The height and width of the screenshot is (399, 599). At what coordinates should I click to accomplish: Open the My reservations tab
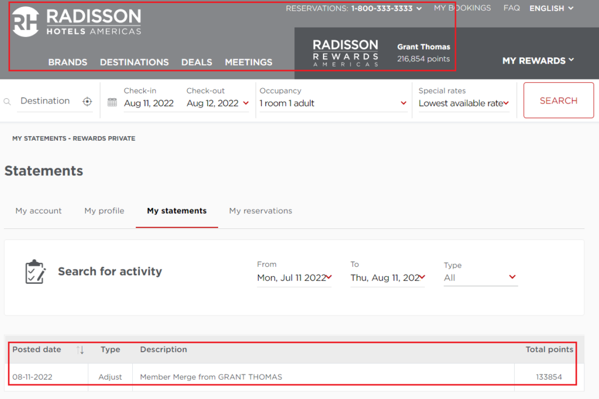pos(260,211)
